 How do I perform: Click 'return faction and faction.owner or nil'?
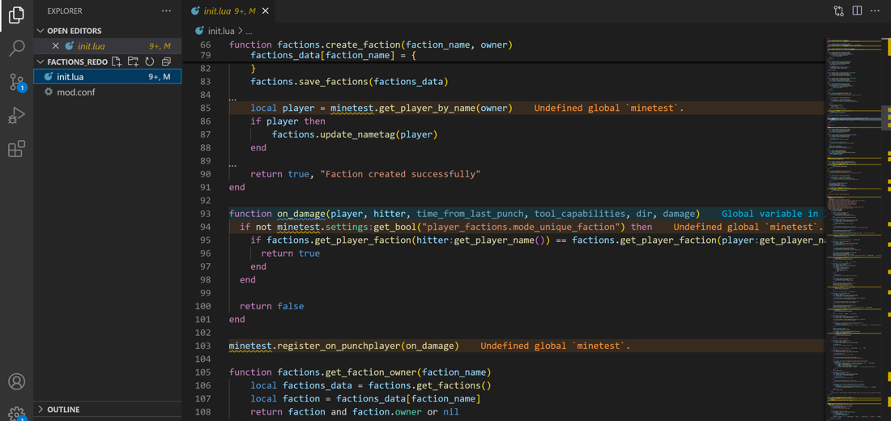point(355,412)
